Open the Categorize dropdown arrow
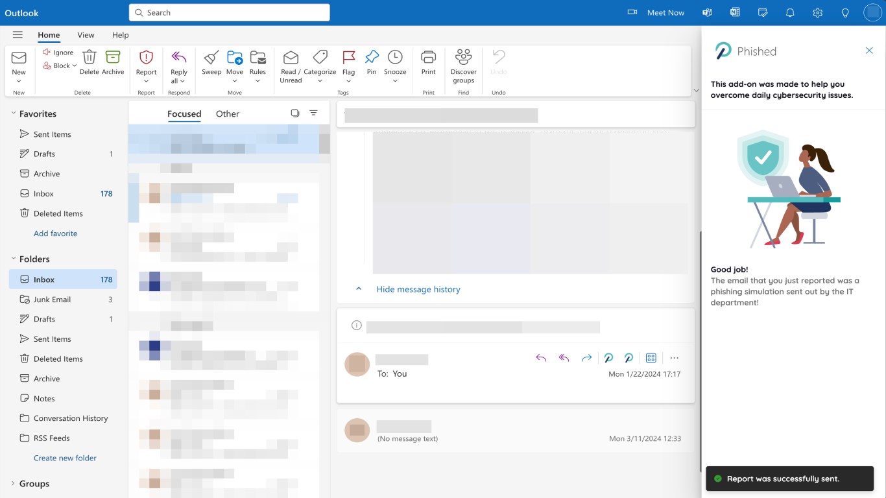The image size is (886, 498). point(320,81)
